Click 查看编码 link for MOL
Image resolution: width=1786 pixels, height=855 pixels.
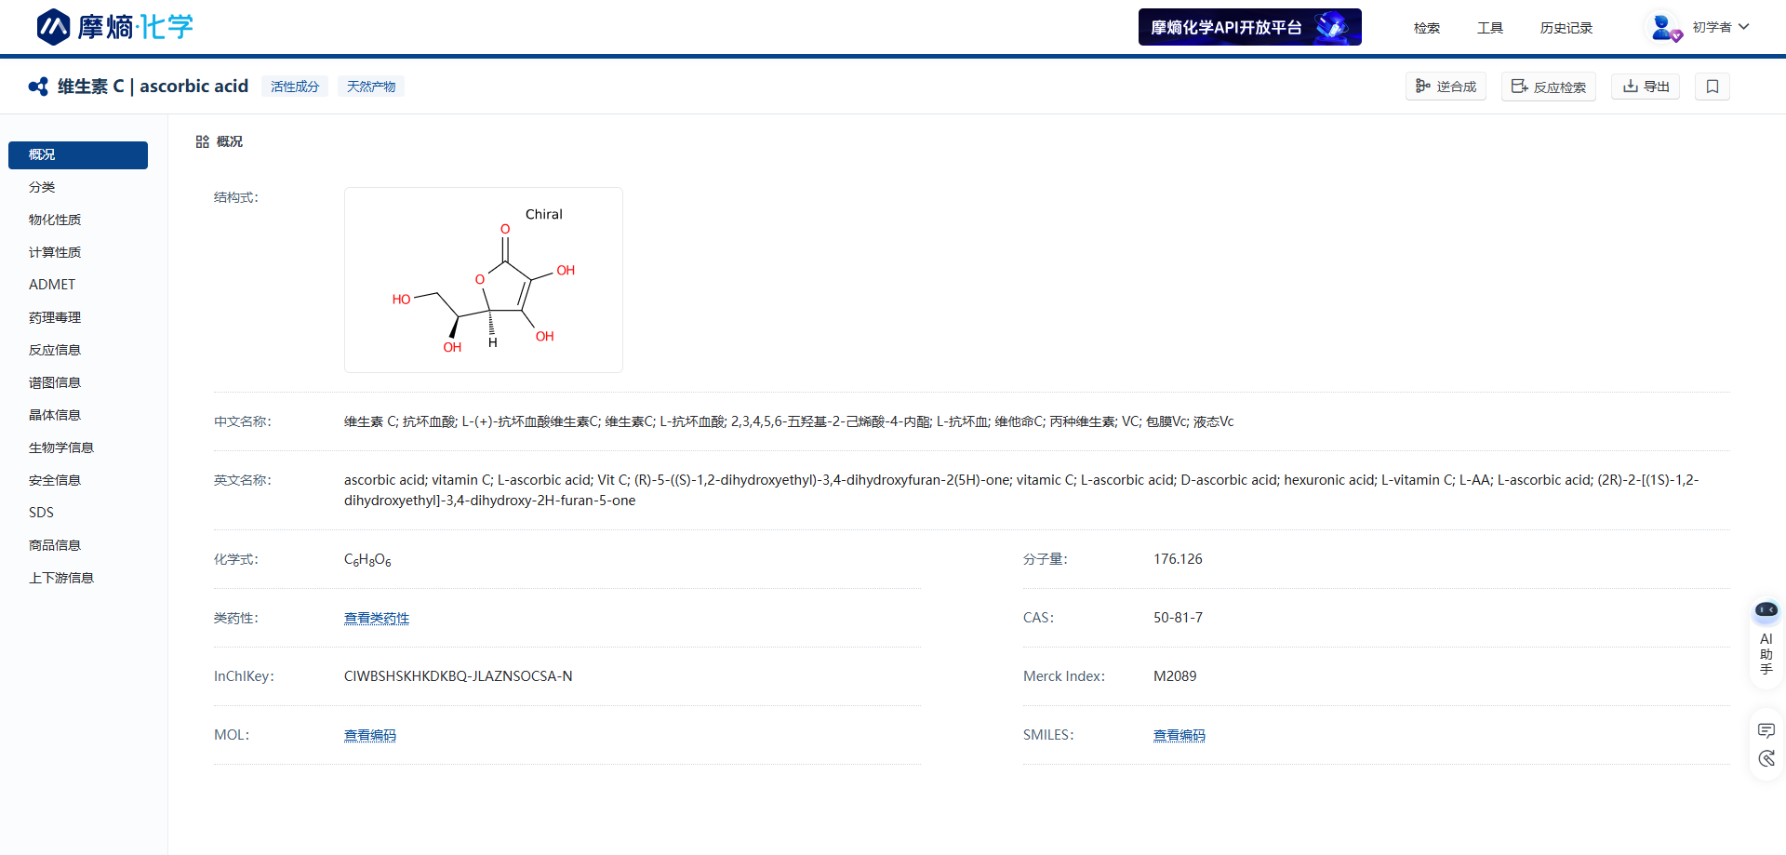tap(370, 736)
